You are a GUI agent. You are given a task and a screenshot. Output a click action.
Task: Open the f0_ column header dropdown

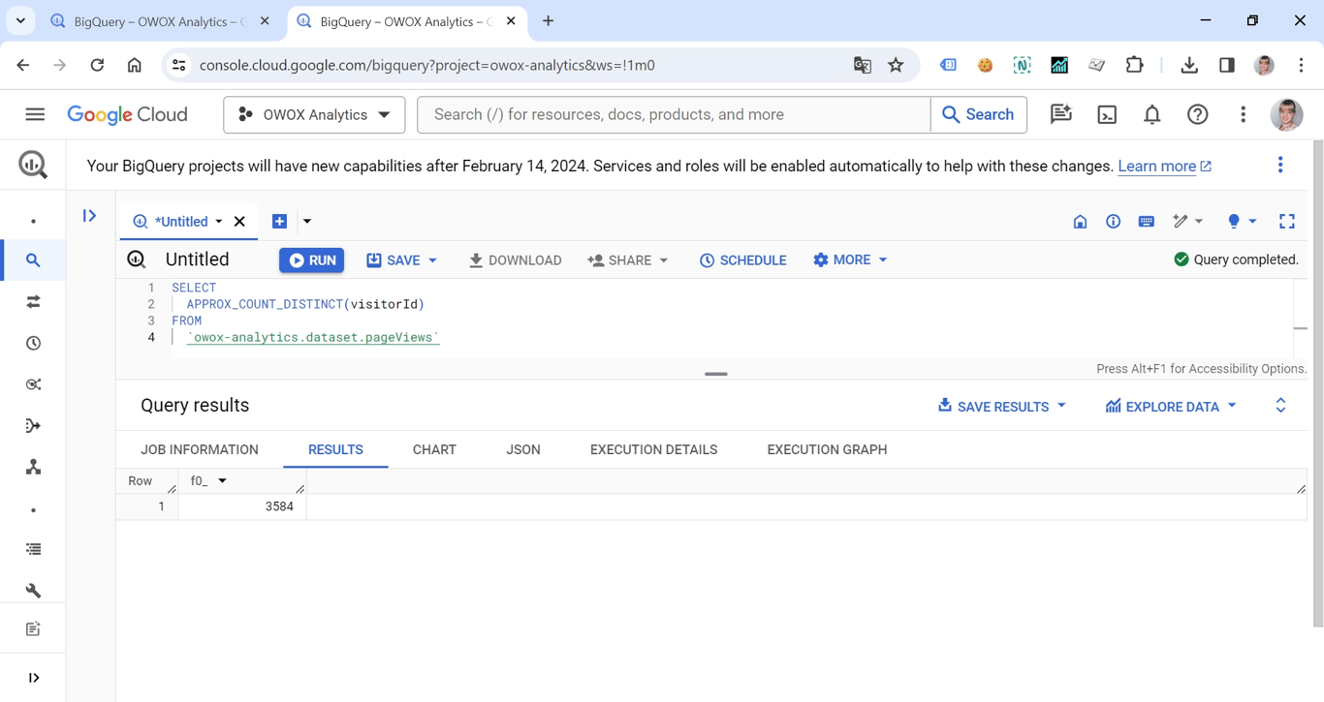tap(222, 481)
